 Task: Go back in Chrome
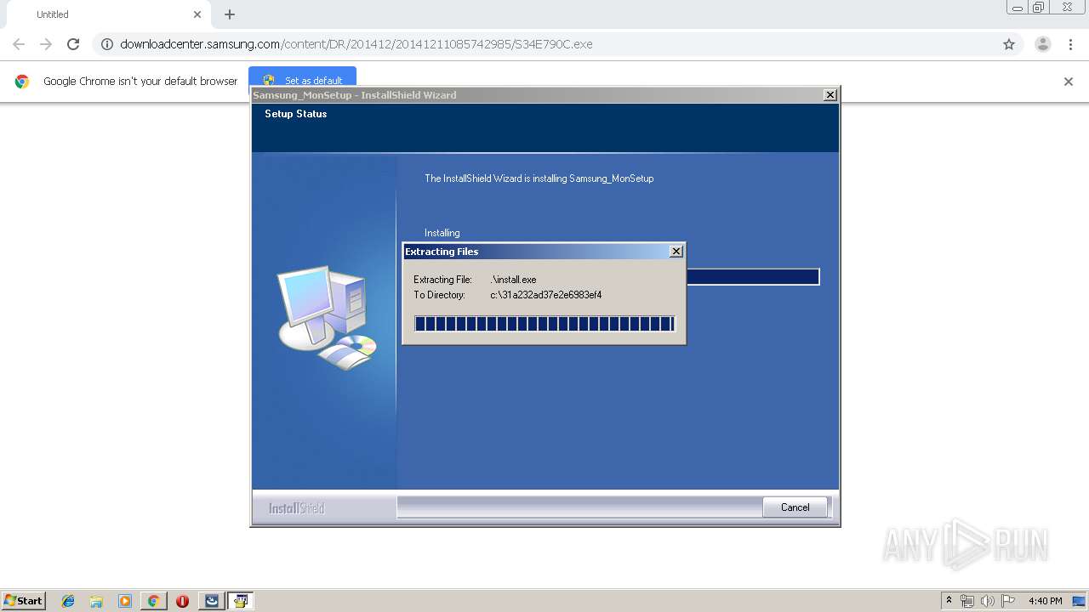pos(19,44)
